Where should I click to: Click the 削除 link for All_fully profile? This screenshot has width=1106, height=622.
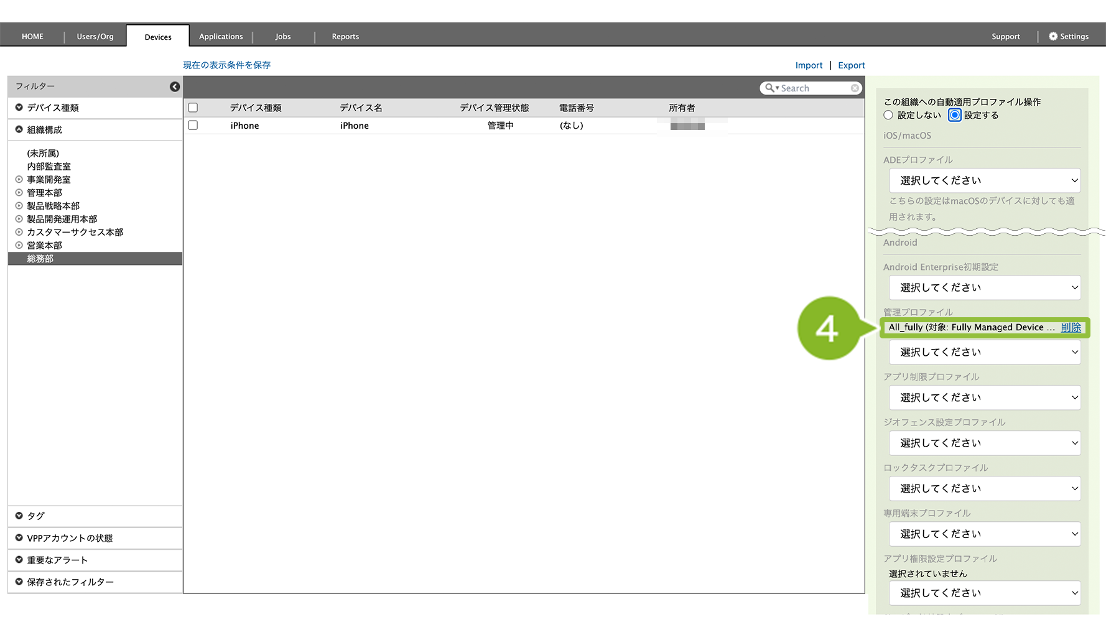pyautogui.click(x=1071, y=327)
